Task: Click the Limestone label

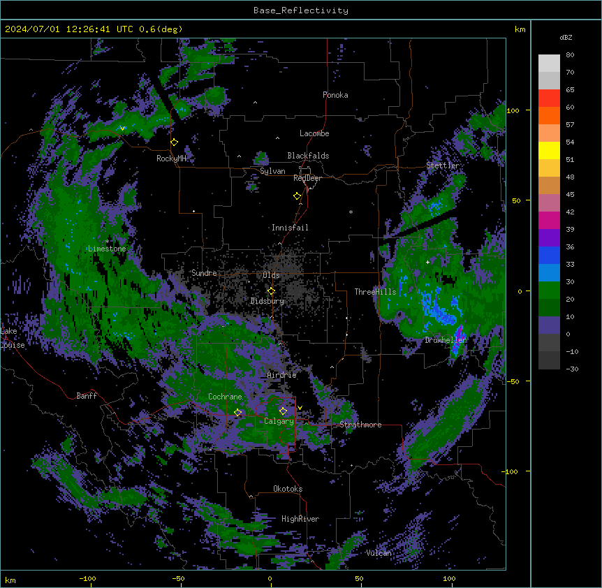Action: tap(107, 249)
